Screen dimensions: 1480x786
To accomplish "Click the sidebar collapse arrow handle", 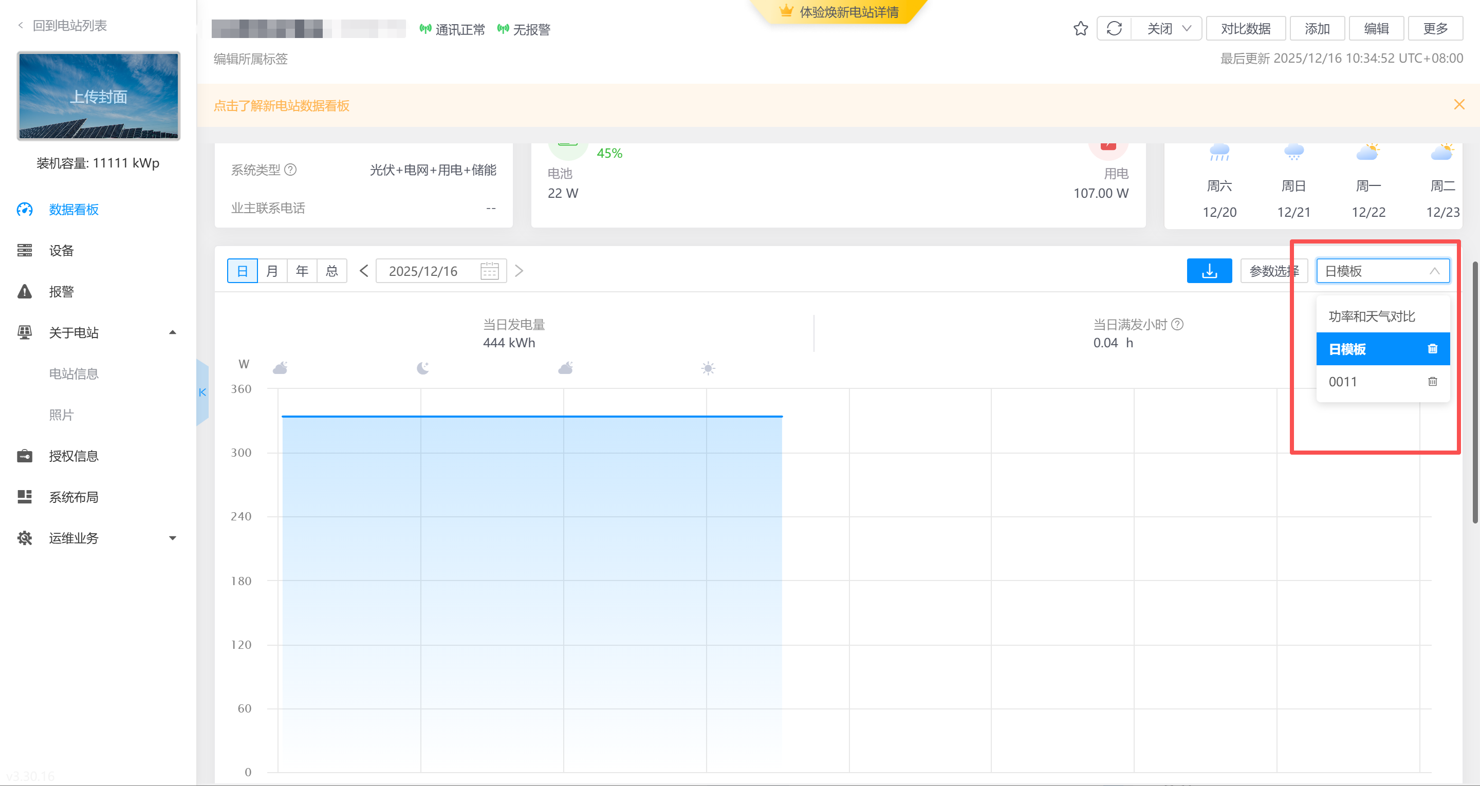I will [x=202, y=392].
